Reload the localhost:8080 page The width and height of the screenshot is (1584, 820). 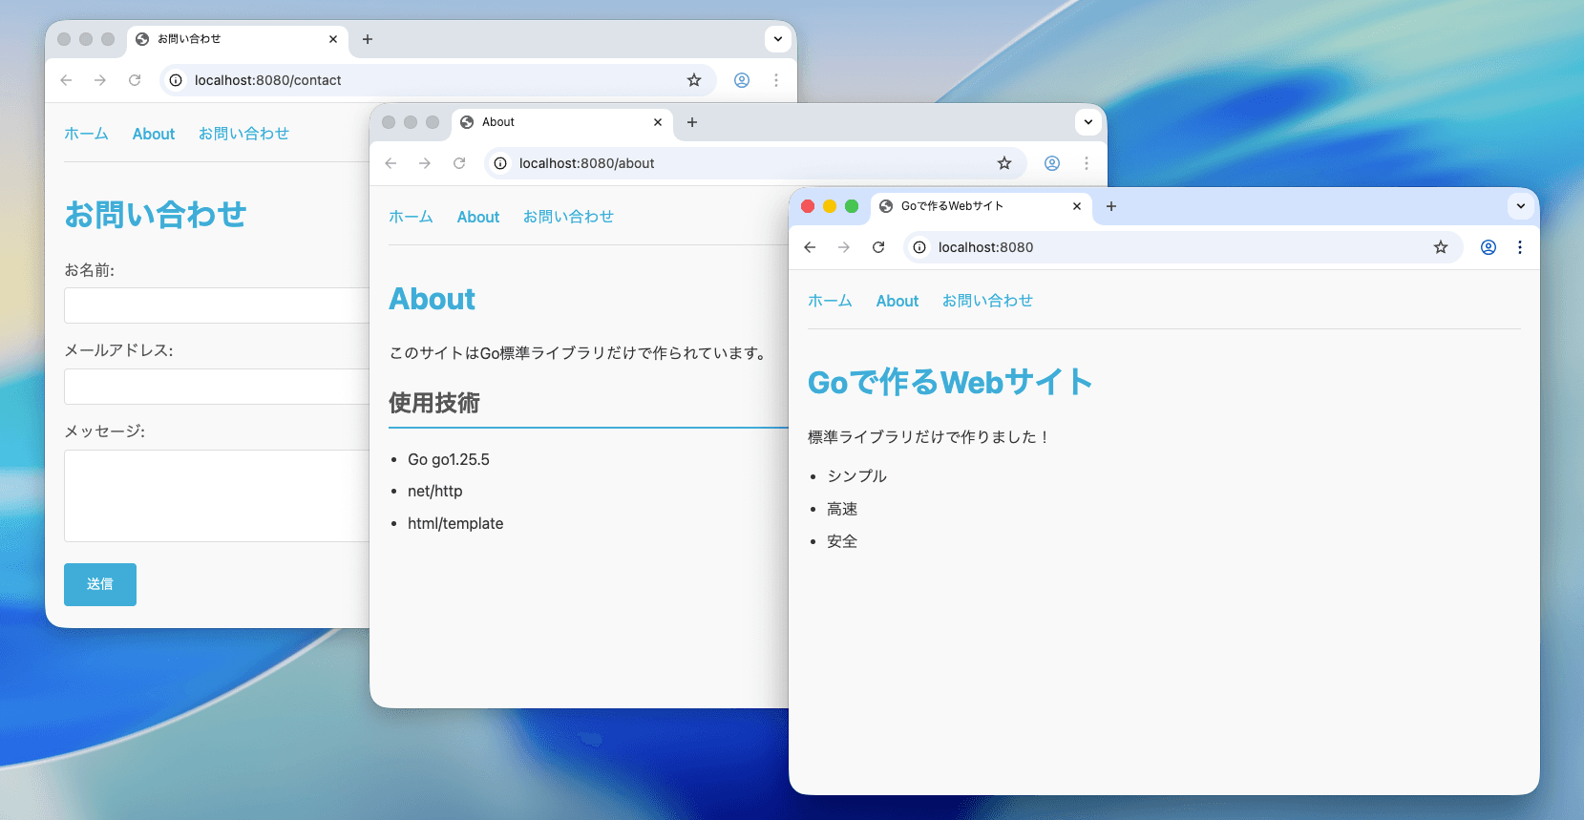pos(878,247)
